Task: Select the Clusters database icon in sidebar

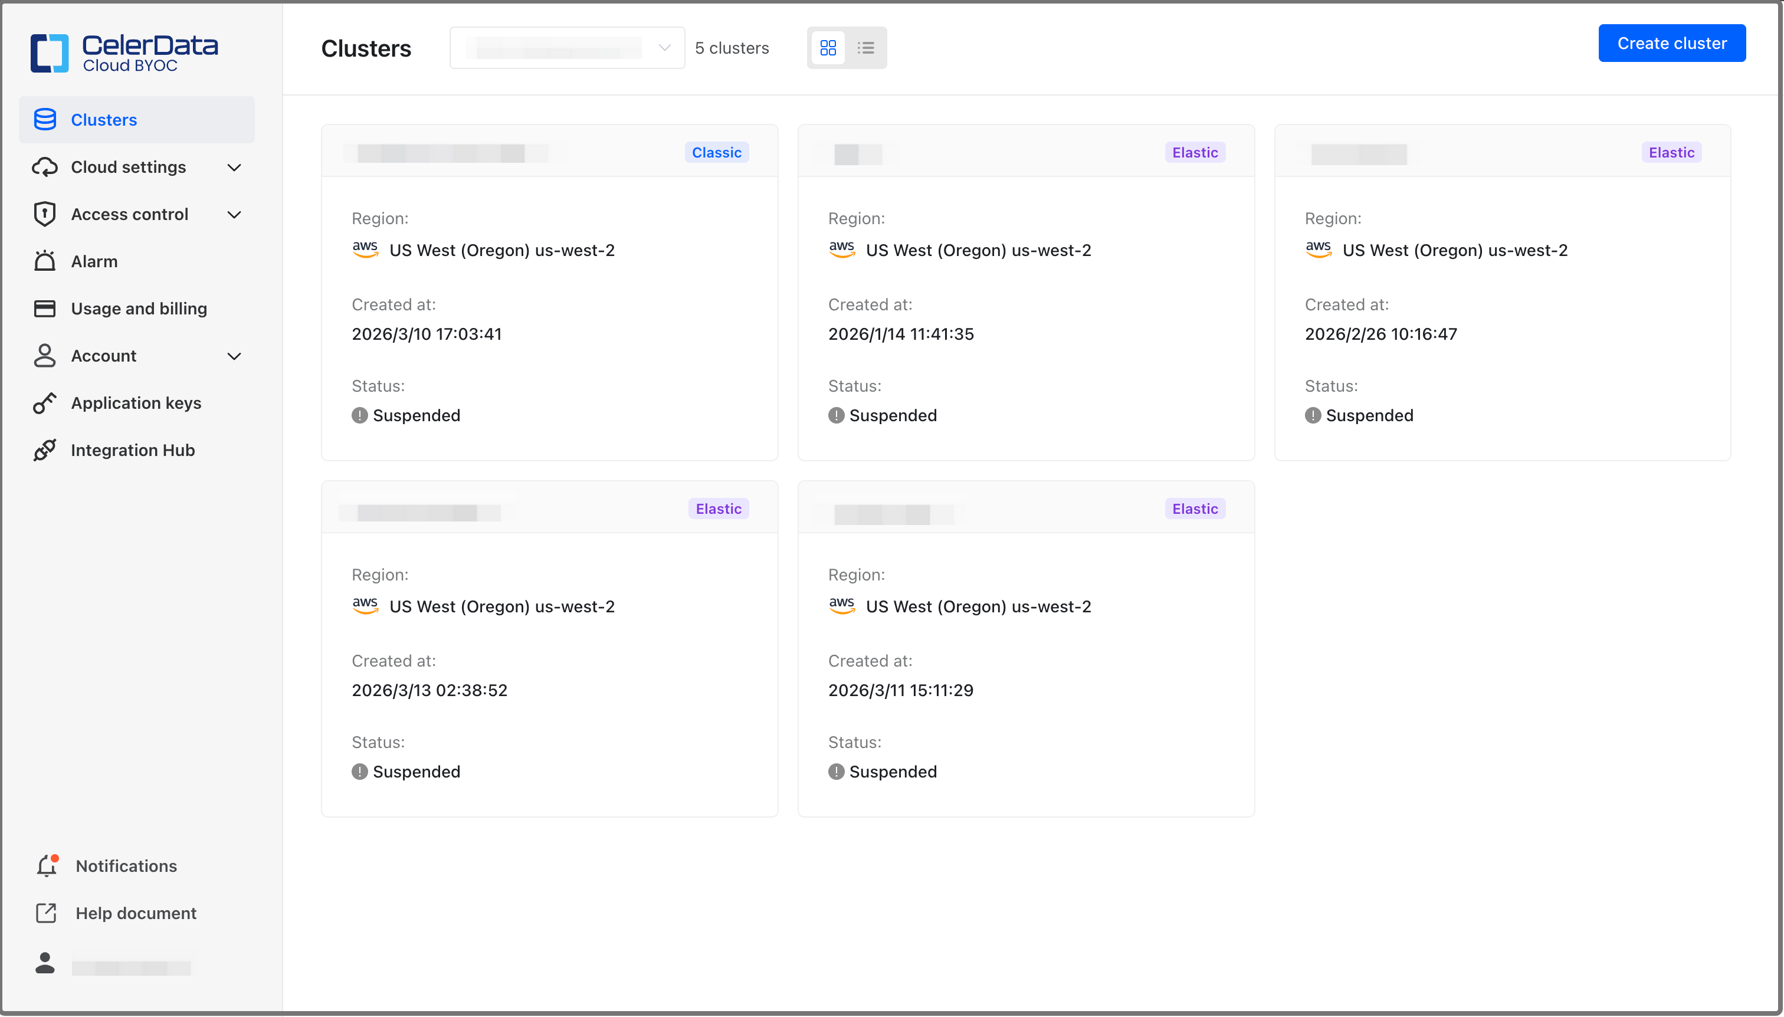Action: (45, 119)
